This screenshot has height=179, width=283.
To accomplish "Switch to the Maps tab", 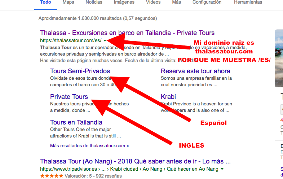I will [68, 2].
